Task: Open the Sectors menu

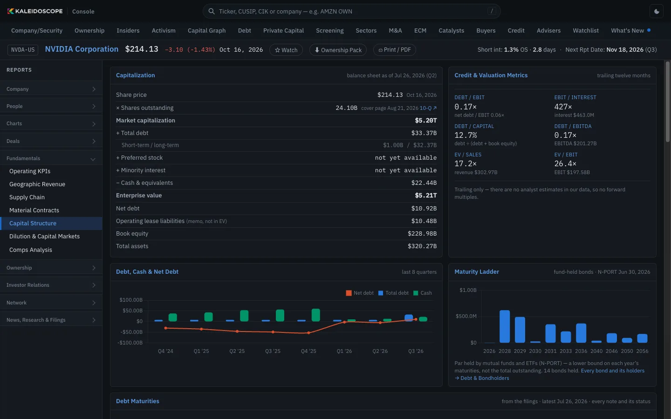Action: [366, 31]
